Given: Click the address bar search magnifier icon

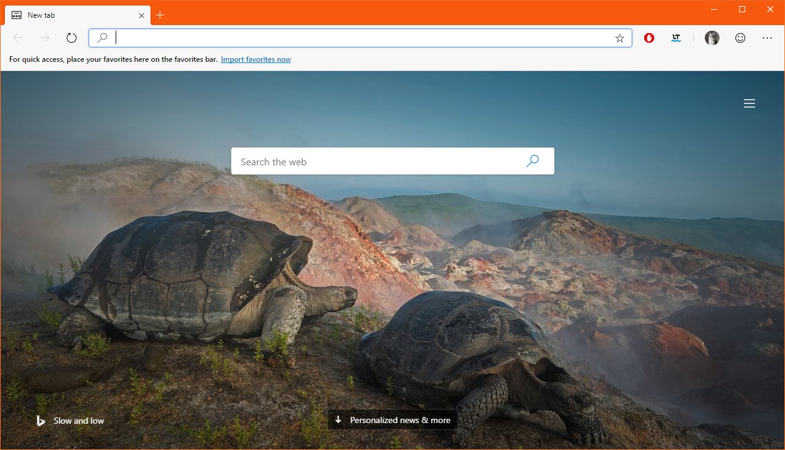Looking at the screenshot, I should click(102, 38).
